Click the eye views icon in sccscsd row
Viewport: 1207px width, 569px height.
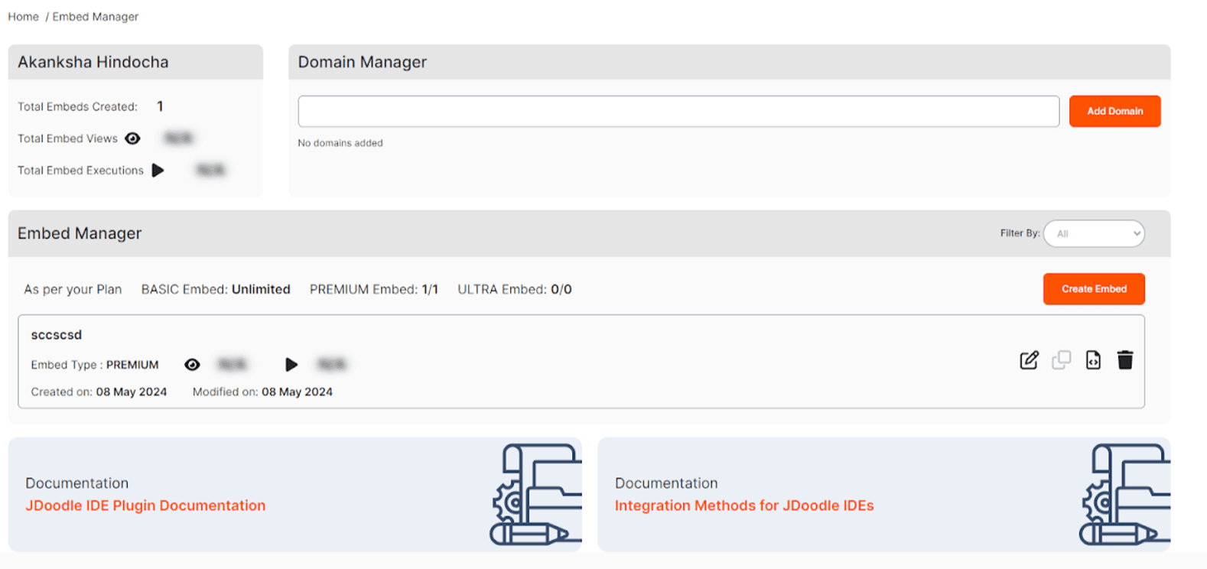[192, 365]
